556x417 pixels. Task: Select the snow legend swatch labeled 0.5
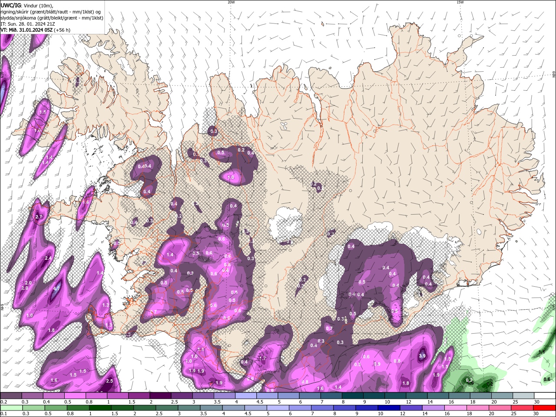[x=75, y=396]
